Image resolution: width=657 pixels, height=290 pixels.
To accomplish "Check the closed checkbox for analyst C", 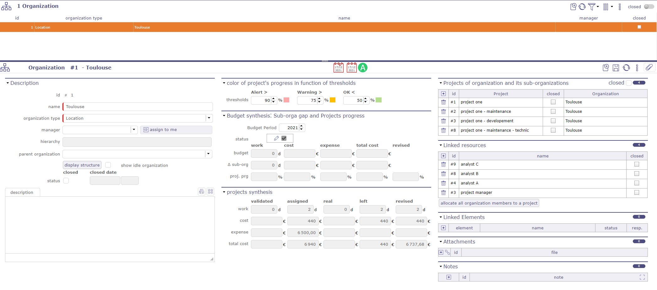I will [x=637, y=164].
